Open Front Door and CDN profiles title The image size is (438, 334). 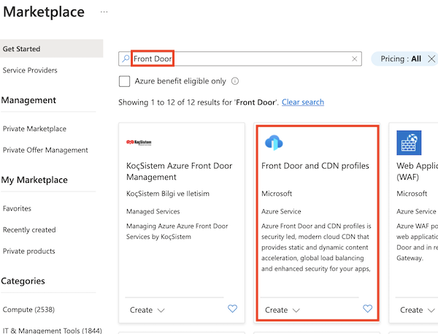pyautogui.click(x=315, y=166)
